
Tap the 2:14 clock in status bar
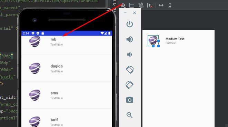[26, 33]
